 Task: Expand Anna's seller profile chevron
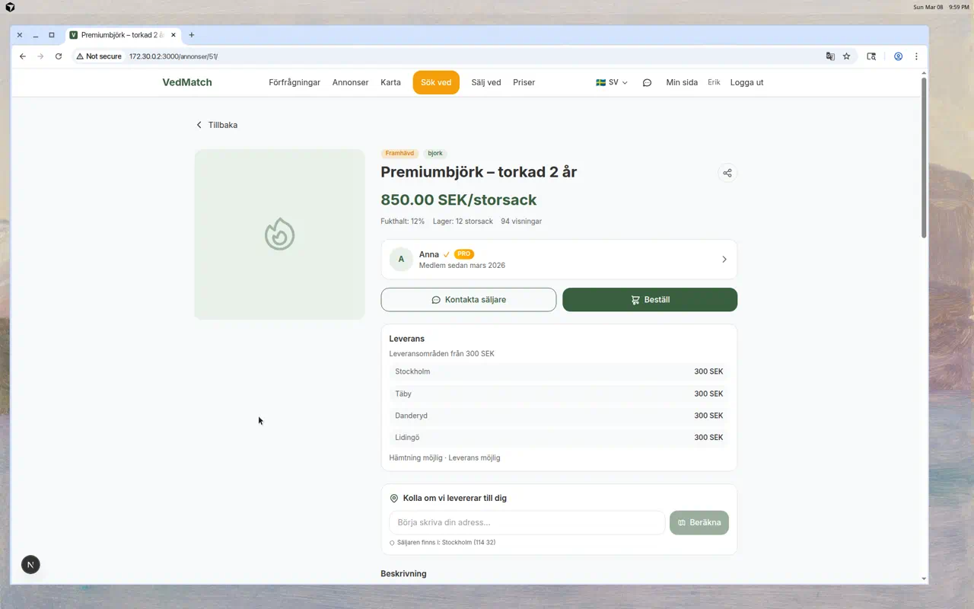[724, 260]
